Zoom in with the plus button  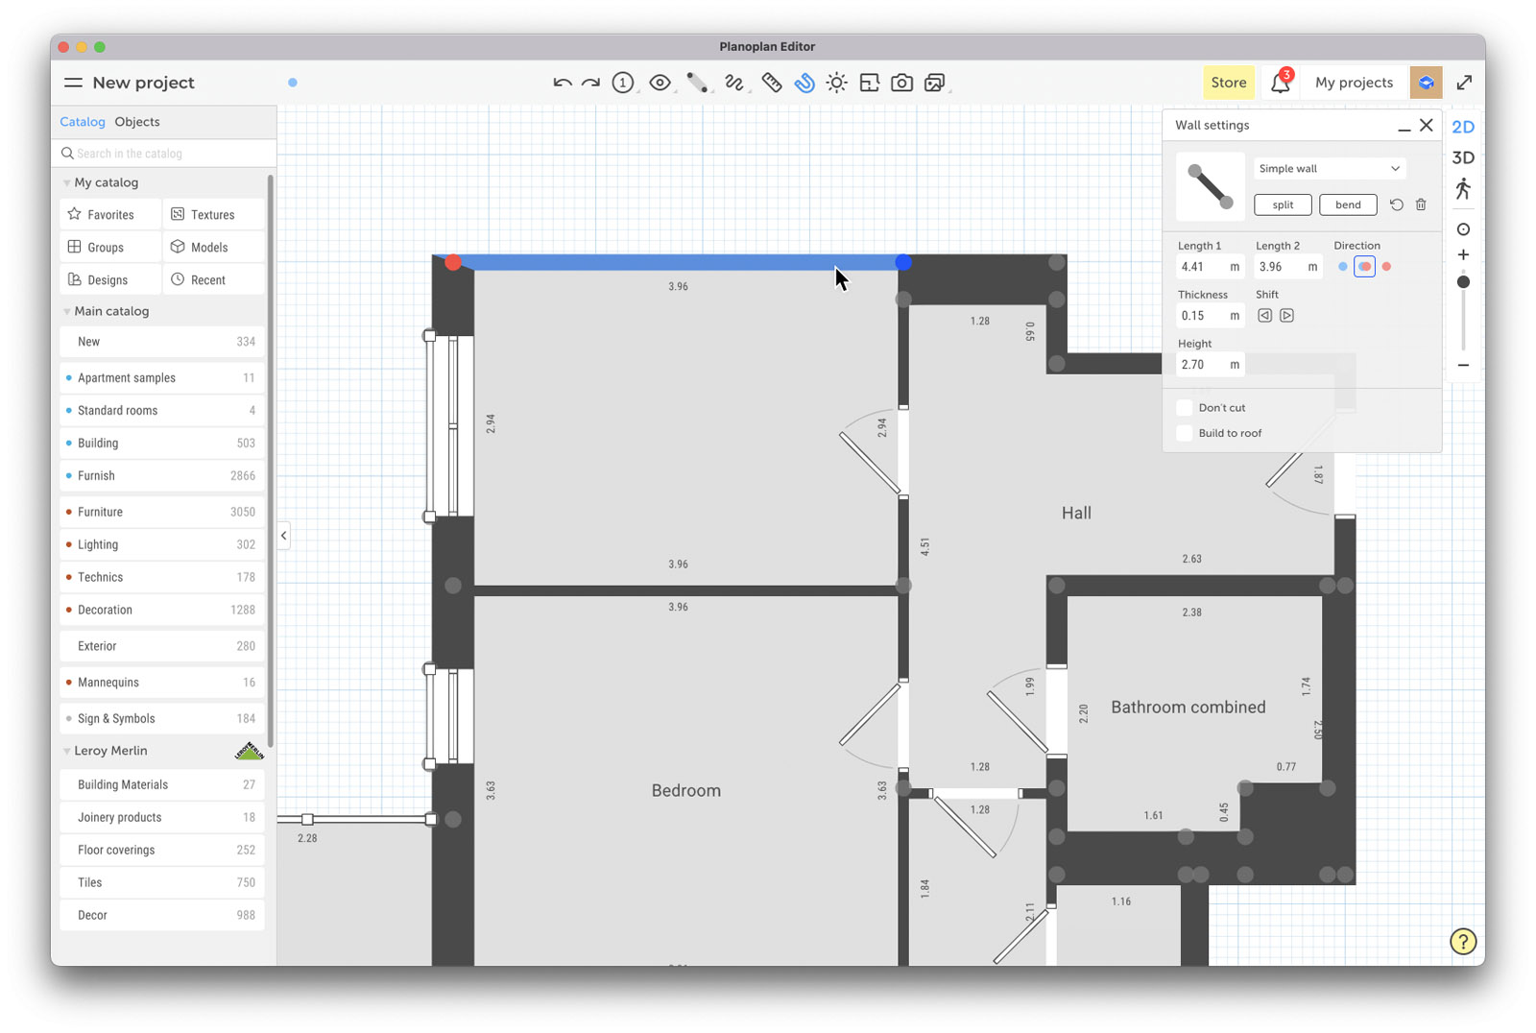coord(1463,254)
